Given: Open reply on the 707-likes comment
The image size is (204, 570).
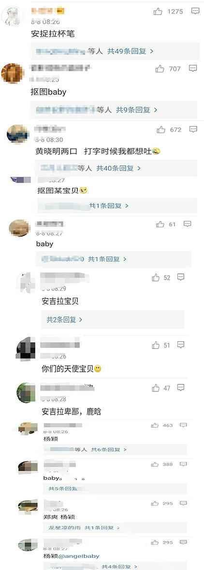Looking at the screenshot, I should click(x=193, y=68).
